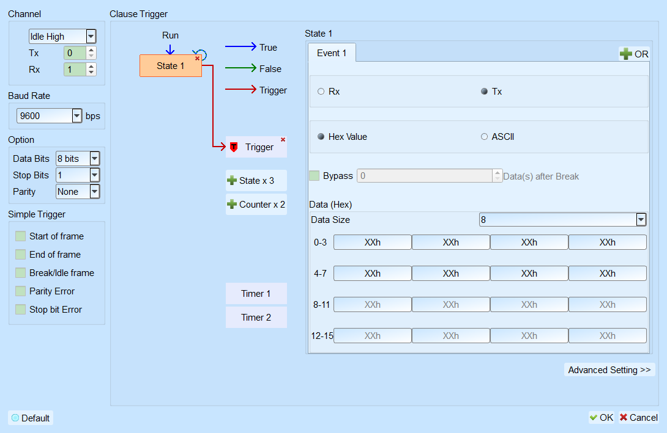This screenshot has height=433, width=667.
Task: Select the State 1 block
Action: [x=171, y=66]
